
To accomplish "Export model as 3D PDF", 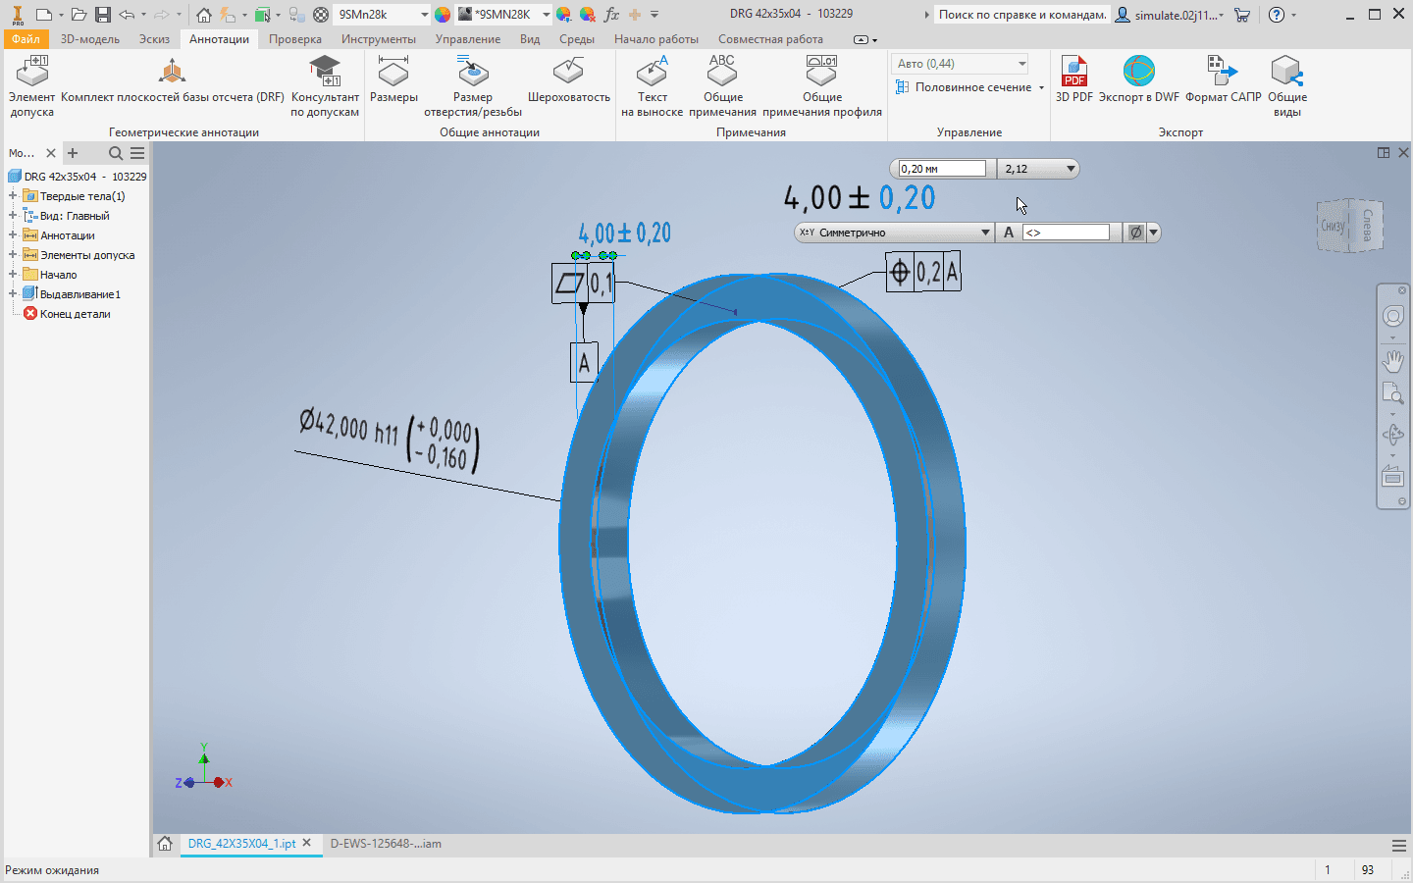I will [x=1074, y=79].
